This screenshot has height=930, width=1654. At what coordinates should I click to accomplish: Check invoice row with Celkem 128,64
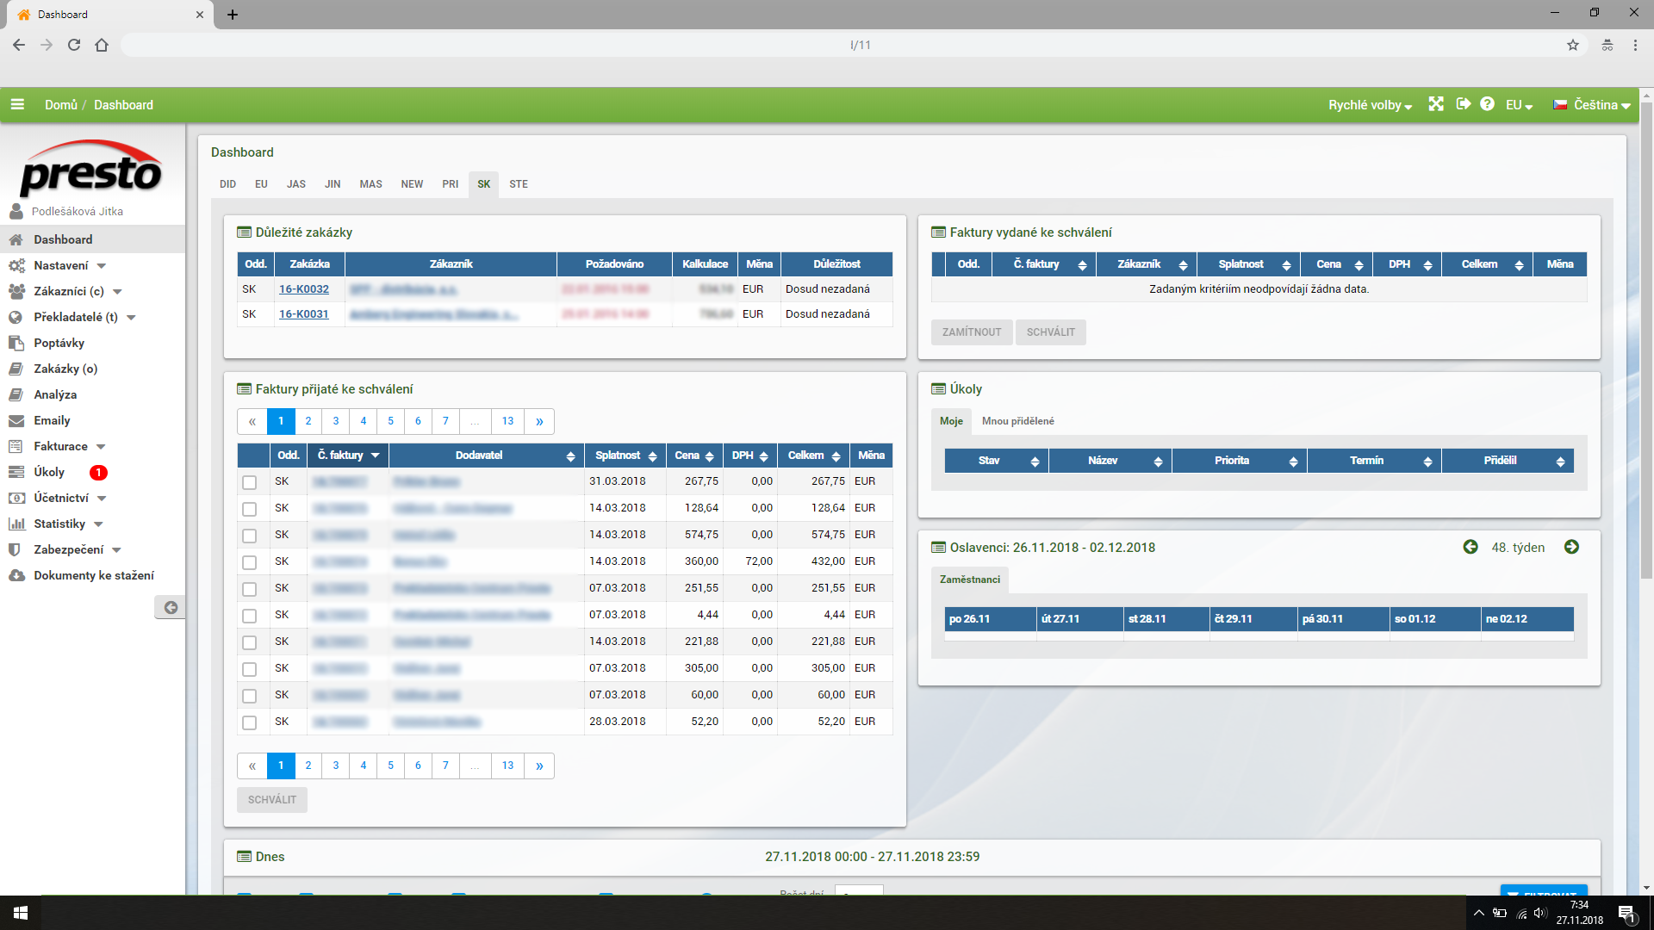(x=250, y=509)
